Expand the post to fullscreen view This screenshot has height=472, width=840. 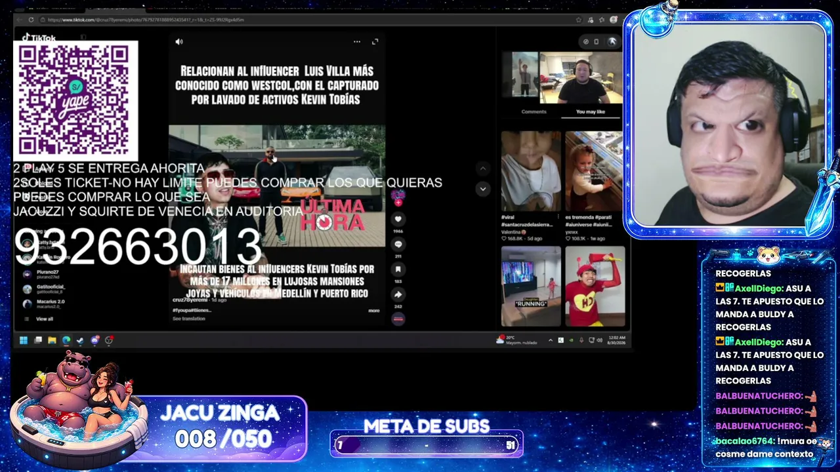coord(375,41)
